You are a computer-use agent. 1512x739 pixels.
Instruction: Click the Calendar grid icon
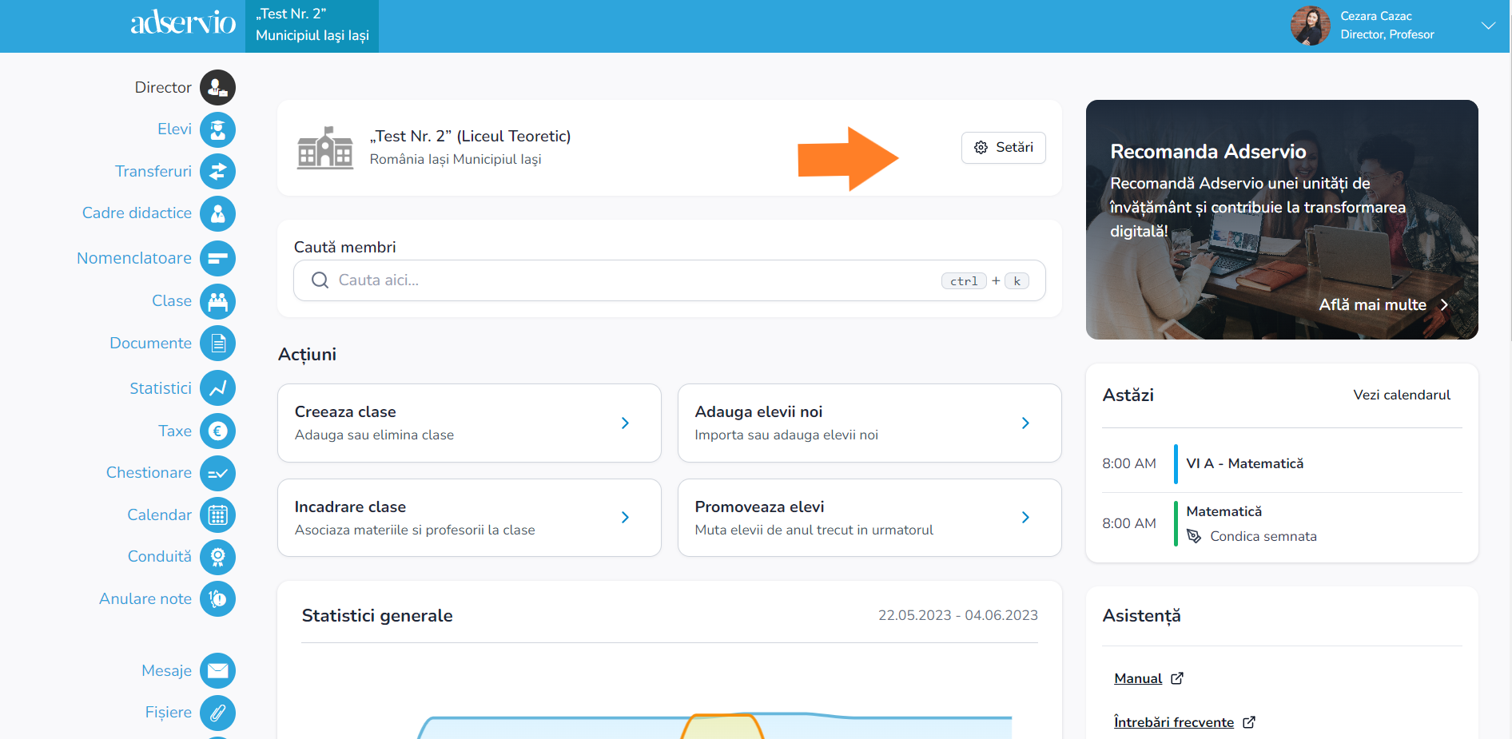217,515
